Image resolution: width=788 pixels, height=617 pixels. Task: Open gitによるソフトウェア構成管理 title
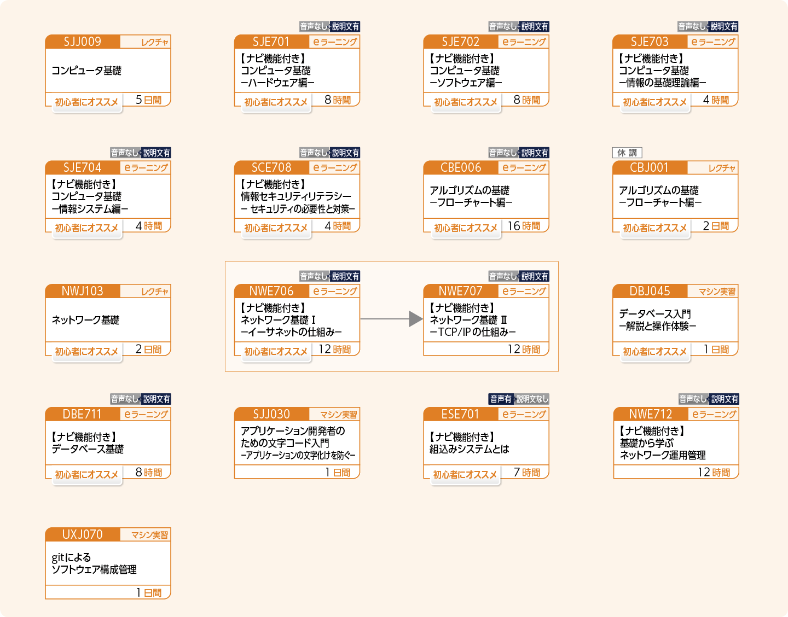click(94, 563)
